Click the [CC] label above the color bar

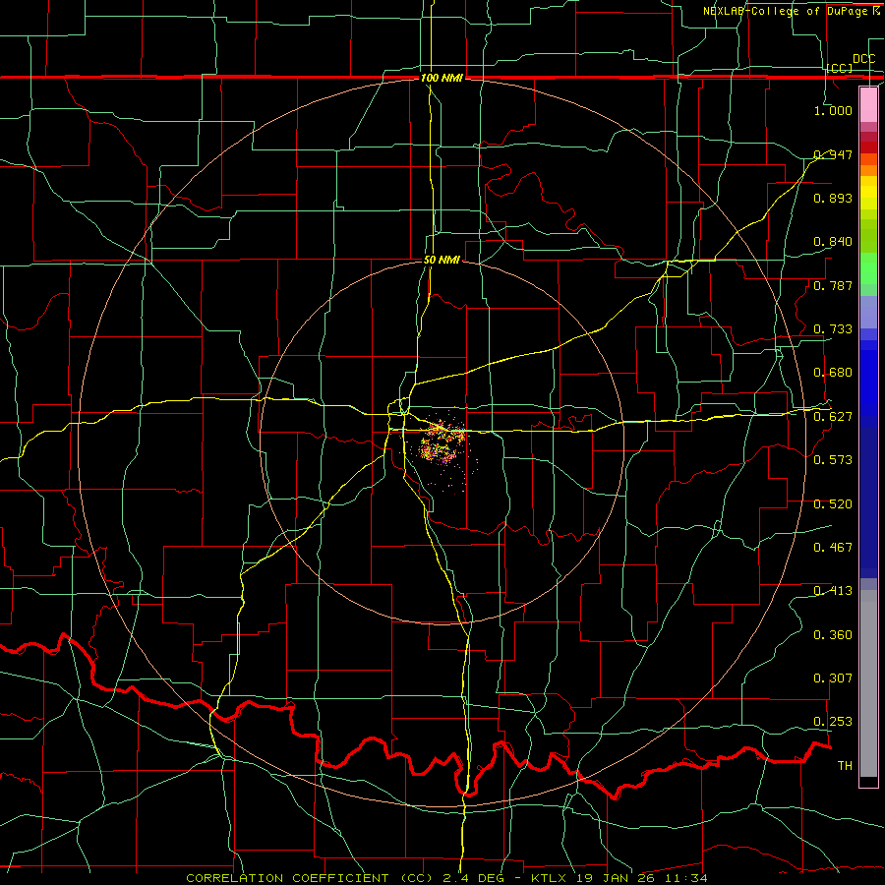840,68
